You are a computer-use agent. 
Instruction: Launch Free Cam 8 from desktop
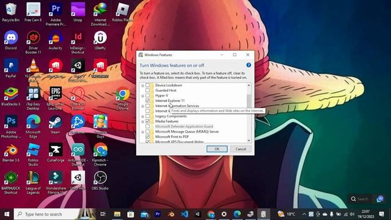pyautogui.click(x=33, y=12)
